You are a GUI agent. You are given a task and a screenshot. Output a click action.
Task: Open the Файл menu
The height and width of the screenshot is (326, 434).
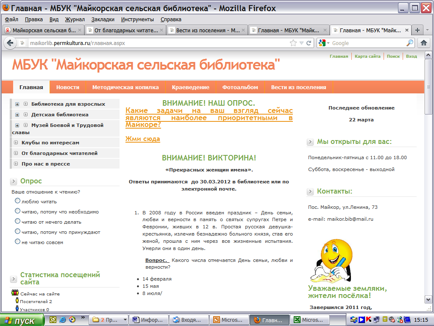[x=11, y=20]
